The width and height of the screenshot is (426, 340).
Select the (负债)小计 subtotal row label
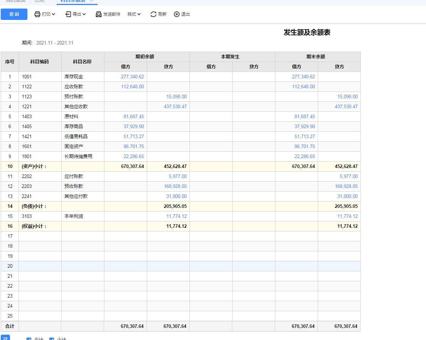34,206
